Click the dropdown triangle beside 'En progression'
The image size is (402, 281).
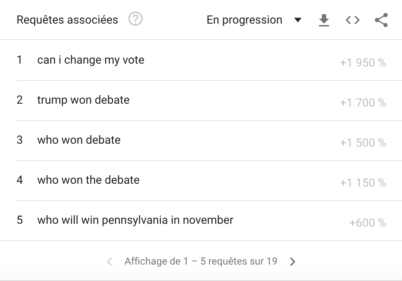(298, 20)
